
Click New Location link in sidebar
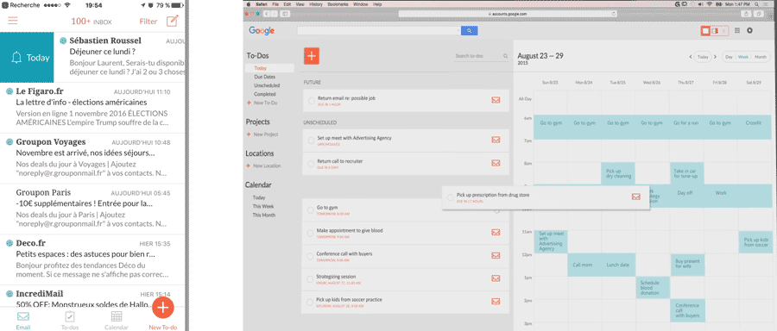coord(263,166)
